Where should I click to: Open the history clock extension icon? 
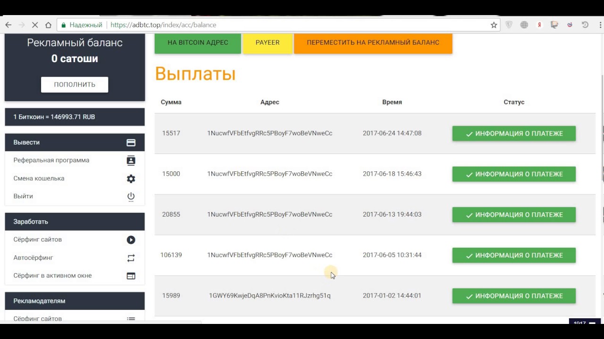[585, 25]
